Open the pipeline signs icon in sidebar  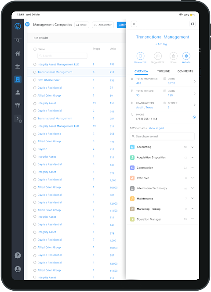18,105
